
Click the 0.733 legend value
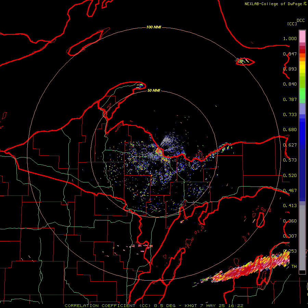290,115
